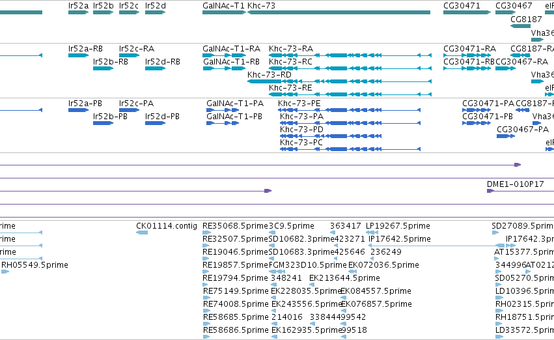Select the Khc-73 gene bar
554x340 pixels.
[x=339, y=12]
